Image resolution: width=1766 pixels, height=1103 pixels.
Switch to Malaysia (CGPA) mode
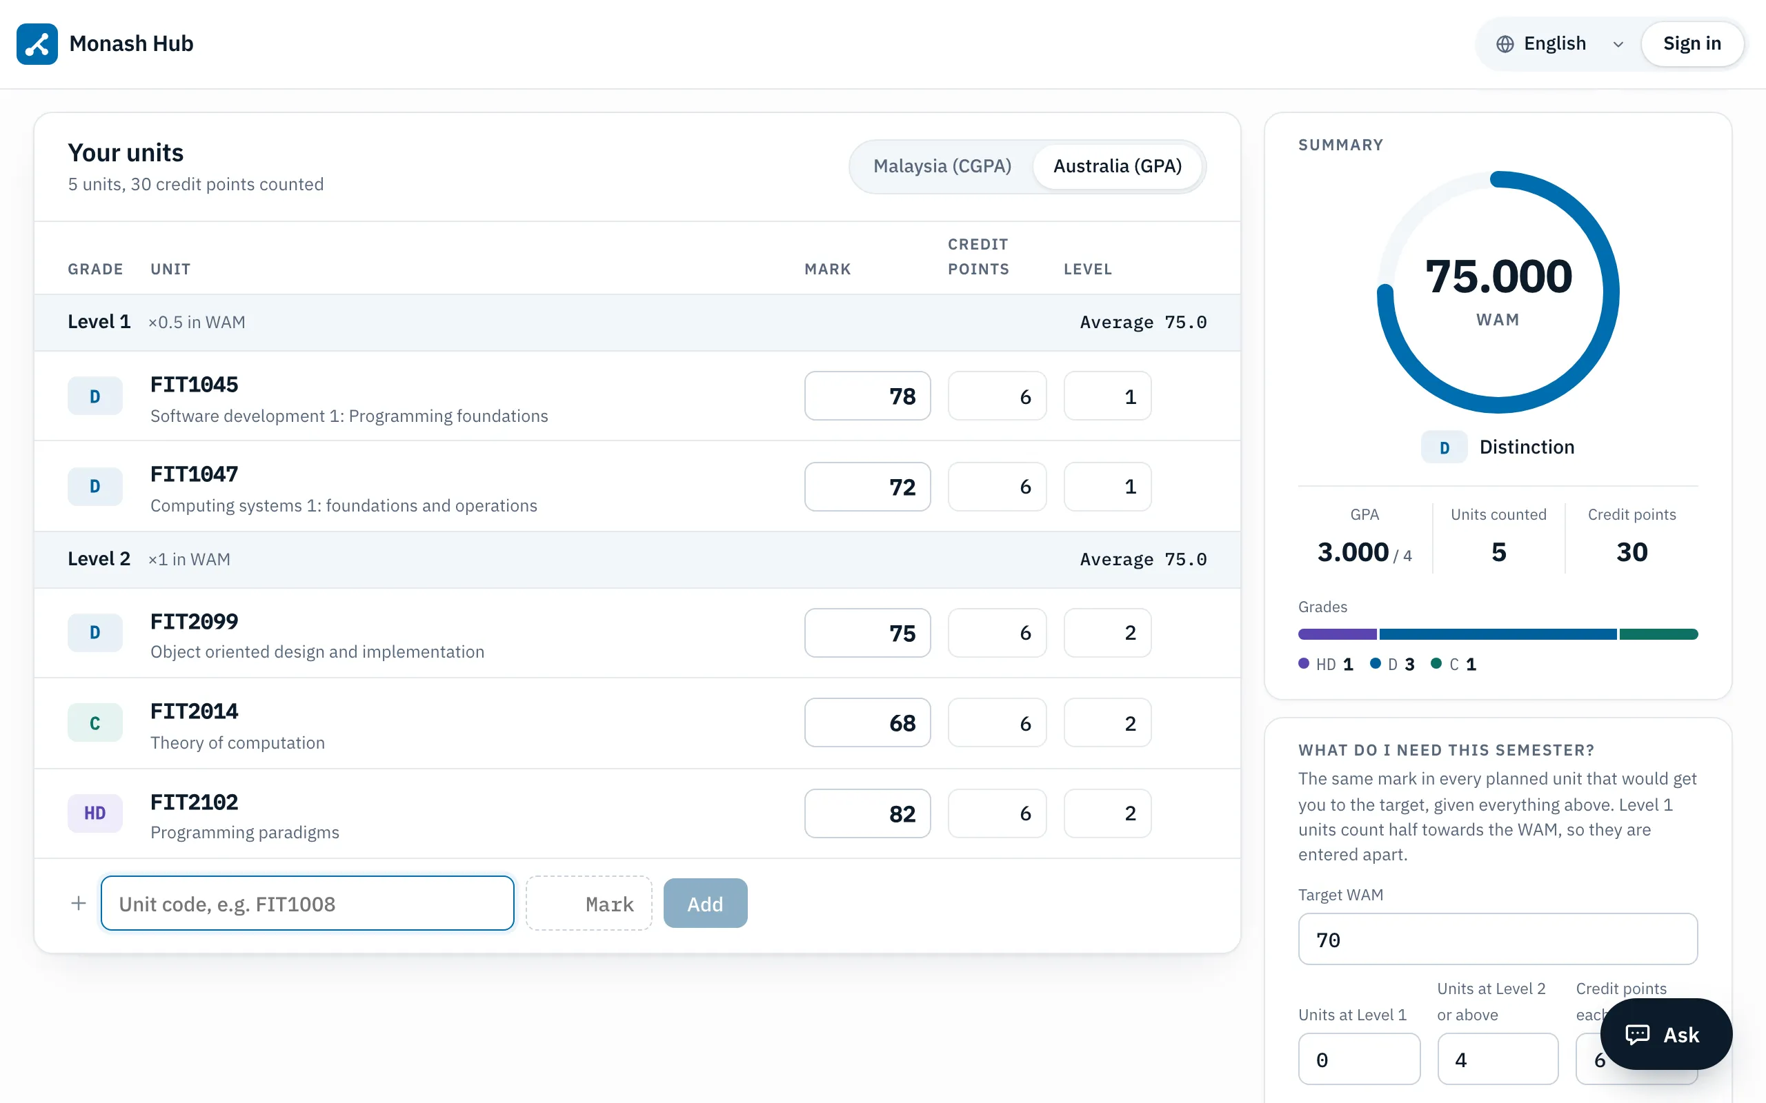coord(942,166)
